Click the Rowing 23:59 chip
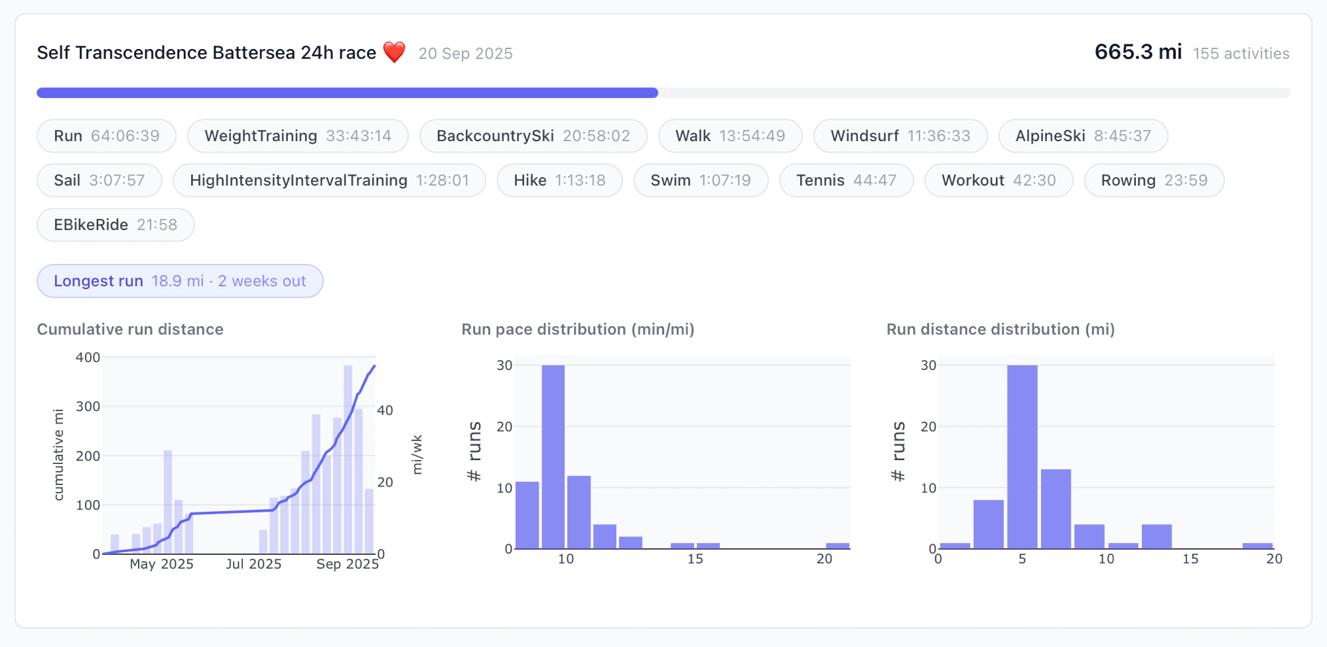This screenshot has height=647, width=1327. 1154,180
